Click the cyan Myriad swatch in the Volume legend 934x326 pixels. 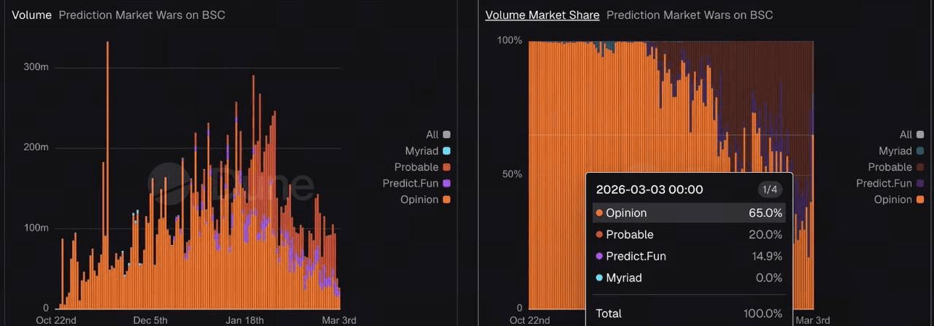coord(447,151)
